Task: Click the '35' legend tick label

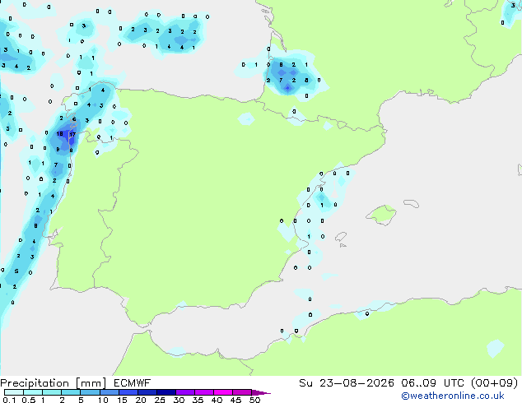Action: coord(198,400)
